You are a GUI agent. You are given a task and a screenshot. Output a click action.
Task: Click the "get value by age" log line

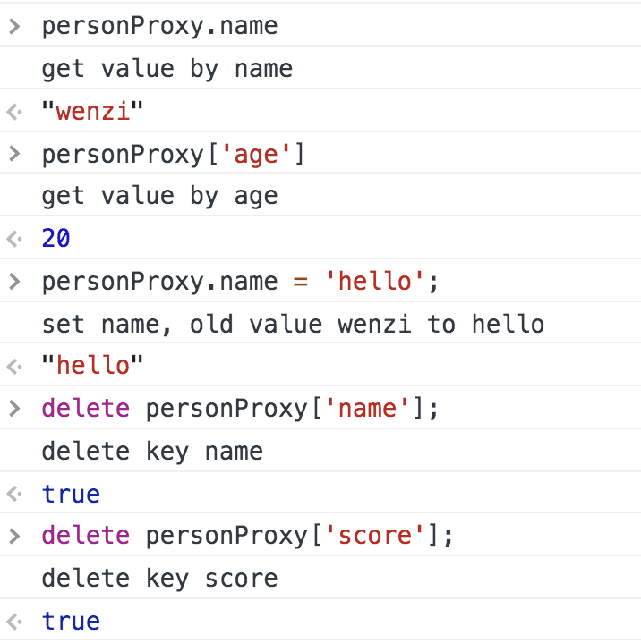click(x=160, y=196)
